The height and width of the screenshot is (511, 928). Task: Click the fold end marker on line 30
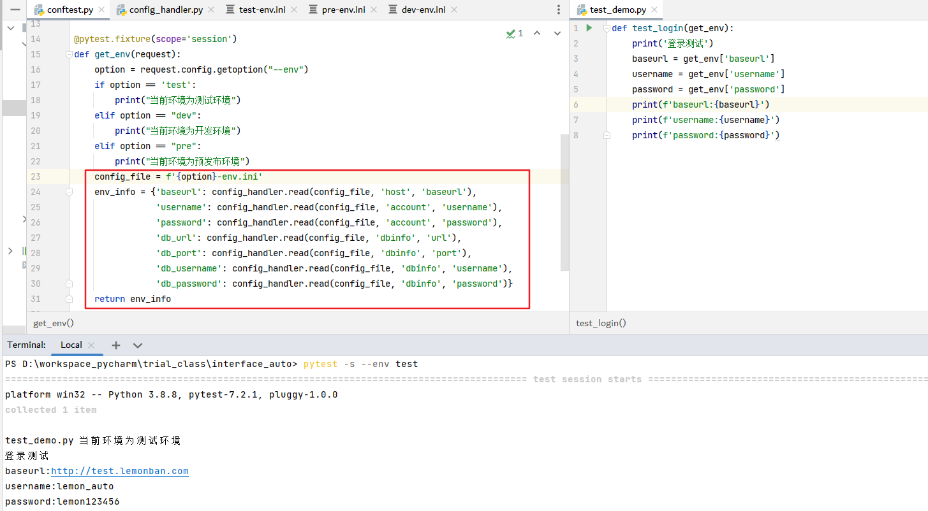[69, 284]
